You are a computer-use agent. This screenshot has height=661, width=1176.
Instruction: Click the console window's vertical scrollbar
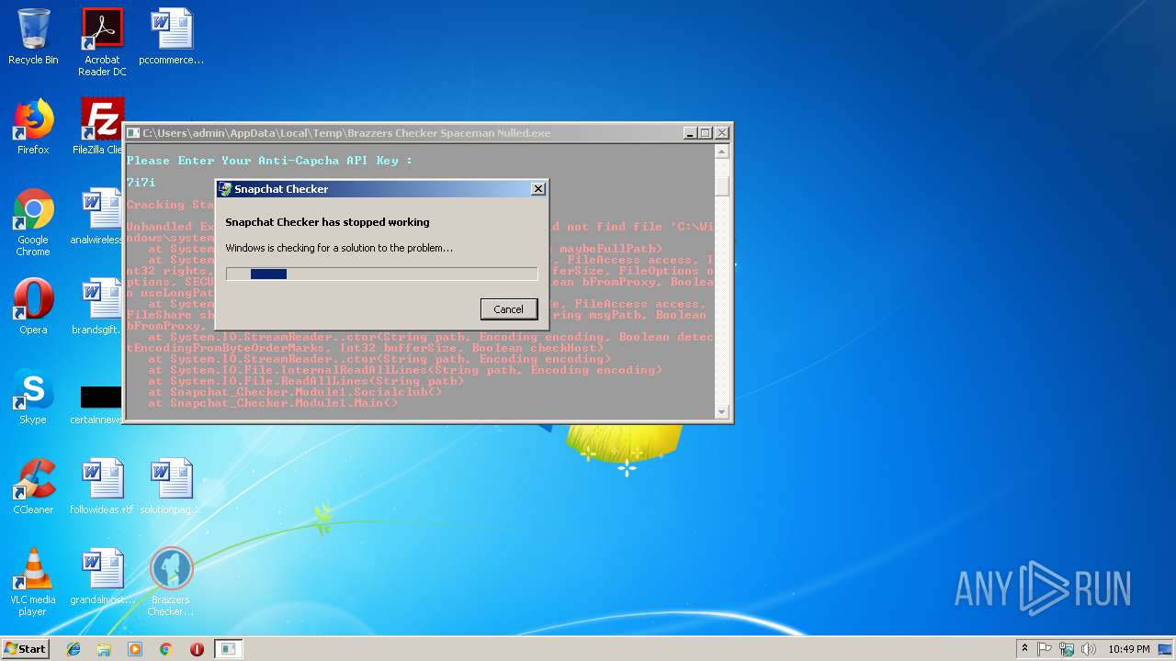[722, 281]
